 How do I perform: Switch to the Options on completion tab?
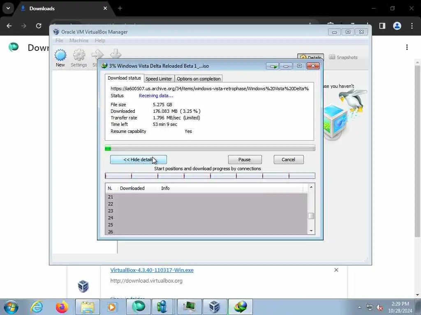(x=199, y=79)
